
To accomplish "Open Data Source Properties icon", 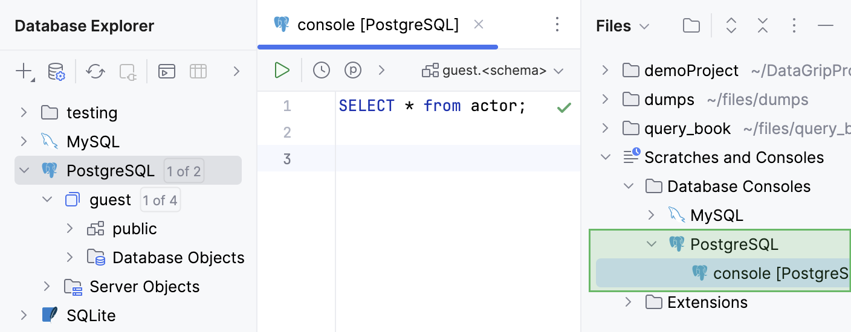I will tap(56, 72).
